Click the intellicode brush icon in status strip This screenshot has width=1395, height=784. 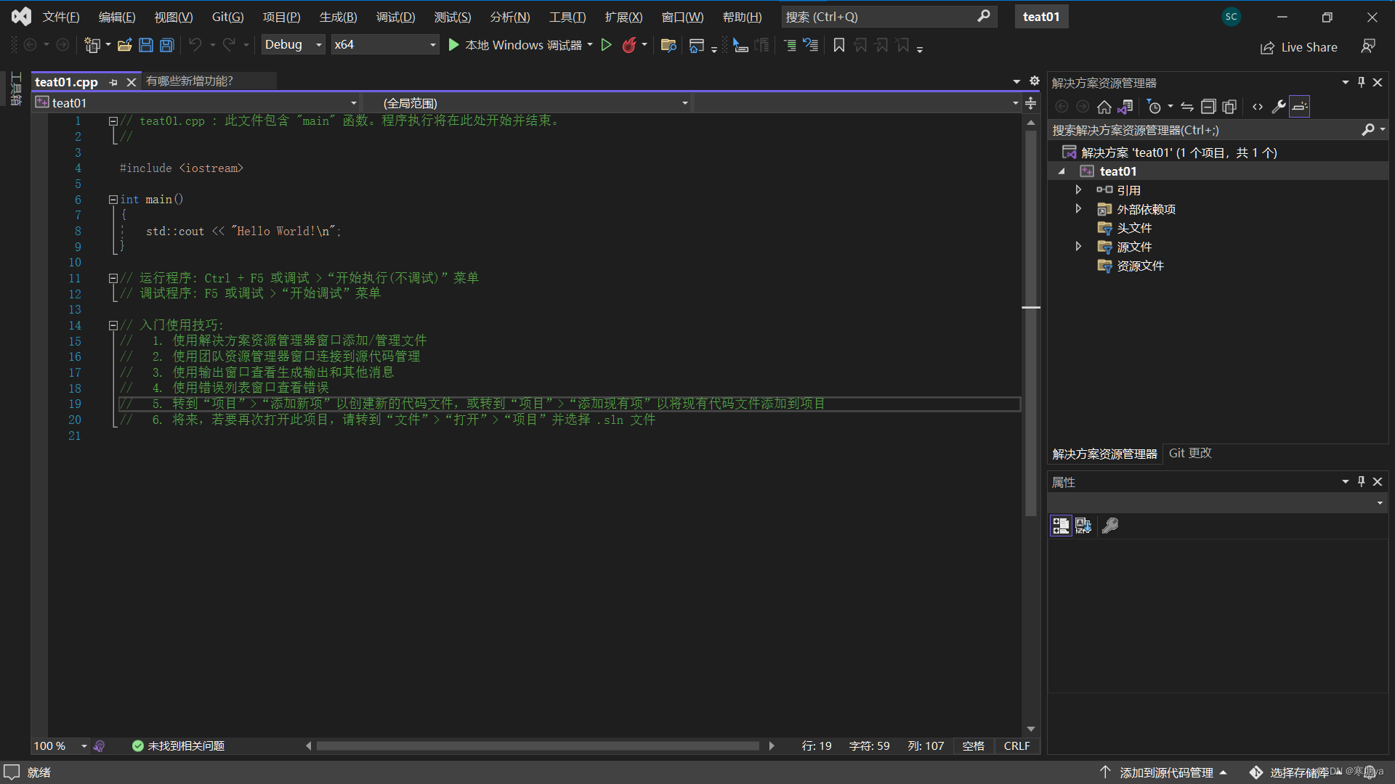pyautogui.click(x=100, y=746)
